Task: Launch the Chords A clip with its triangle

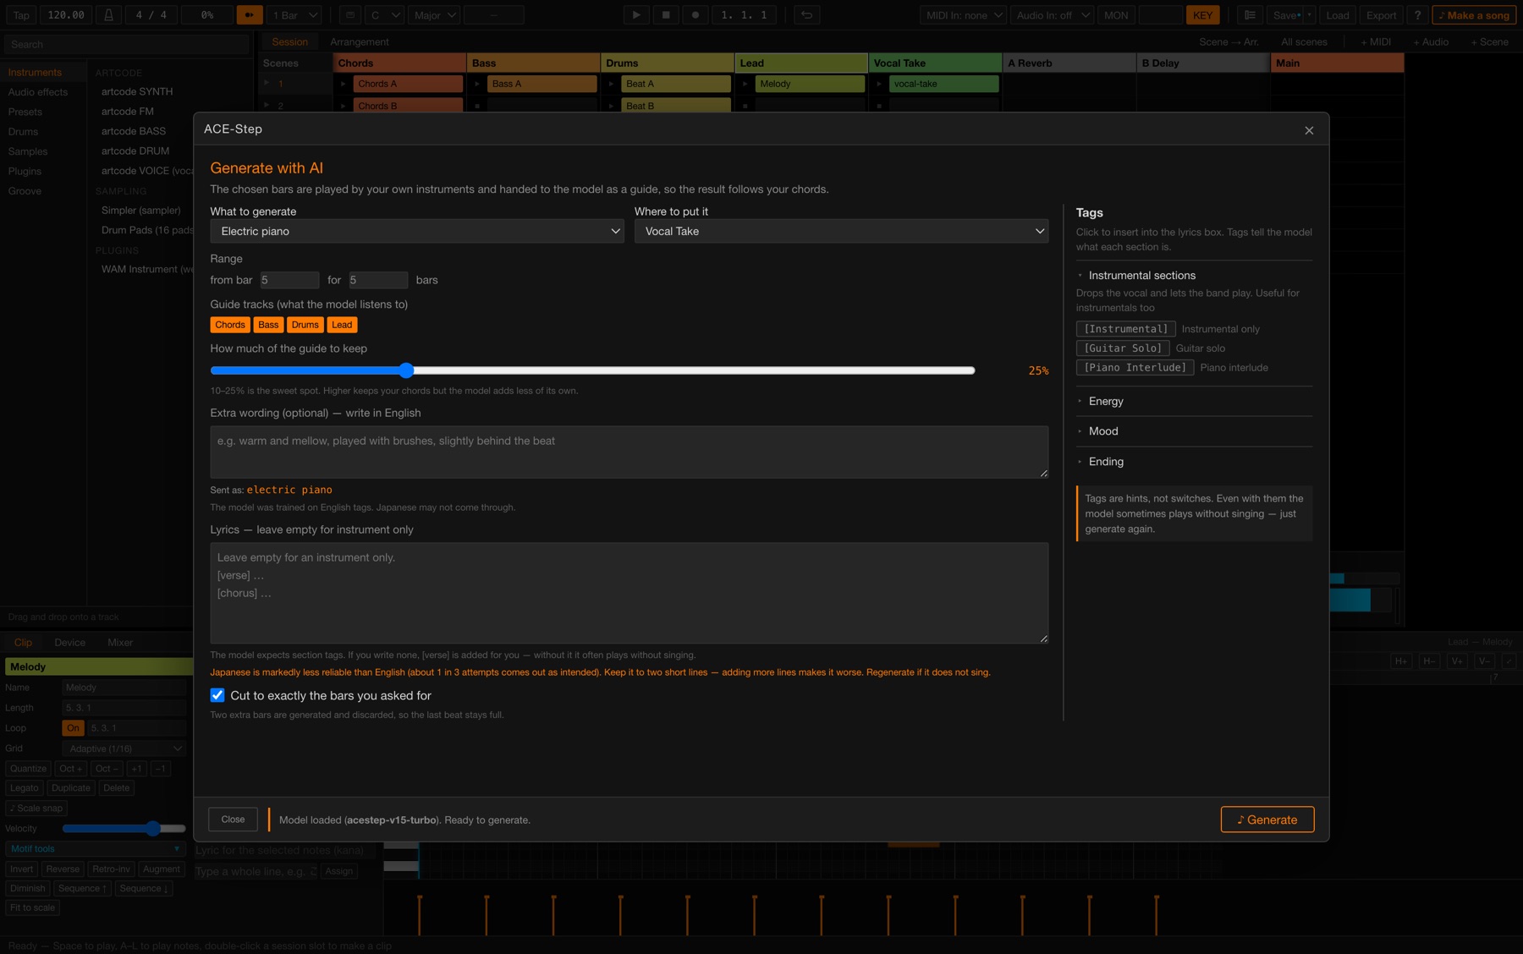Action: 344,84
